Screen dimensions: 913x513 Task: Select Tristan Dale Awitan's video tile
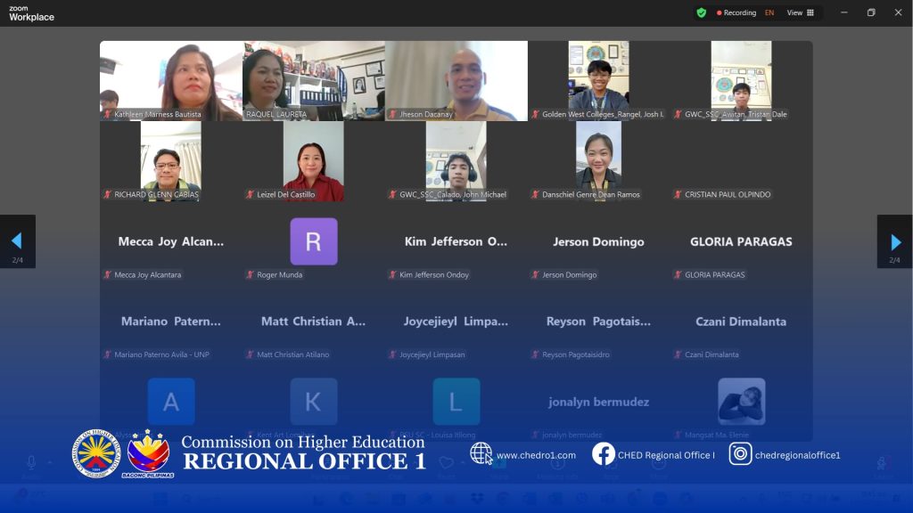pyautogui.click(x=741, y=81)
